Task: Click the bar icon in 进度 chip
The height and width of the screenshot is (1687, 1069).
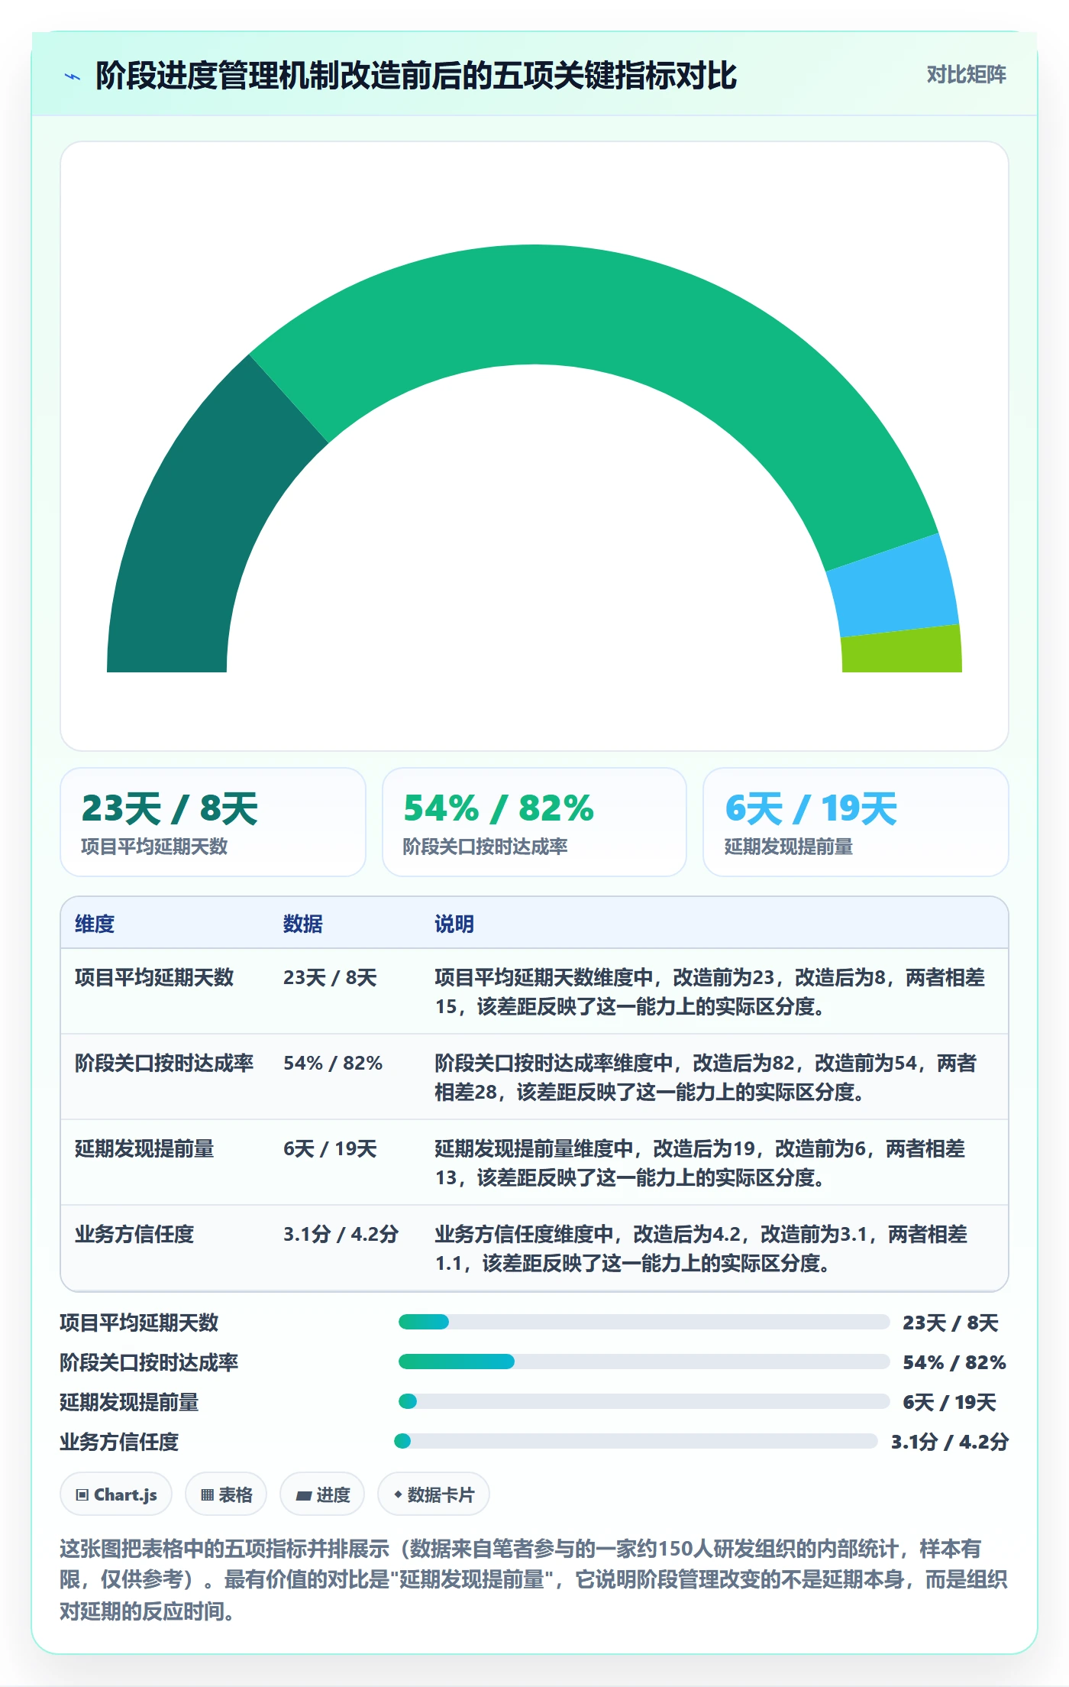Action: click(x=303, y=1496)
